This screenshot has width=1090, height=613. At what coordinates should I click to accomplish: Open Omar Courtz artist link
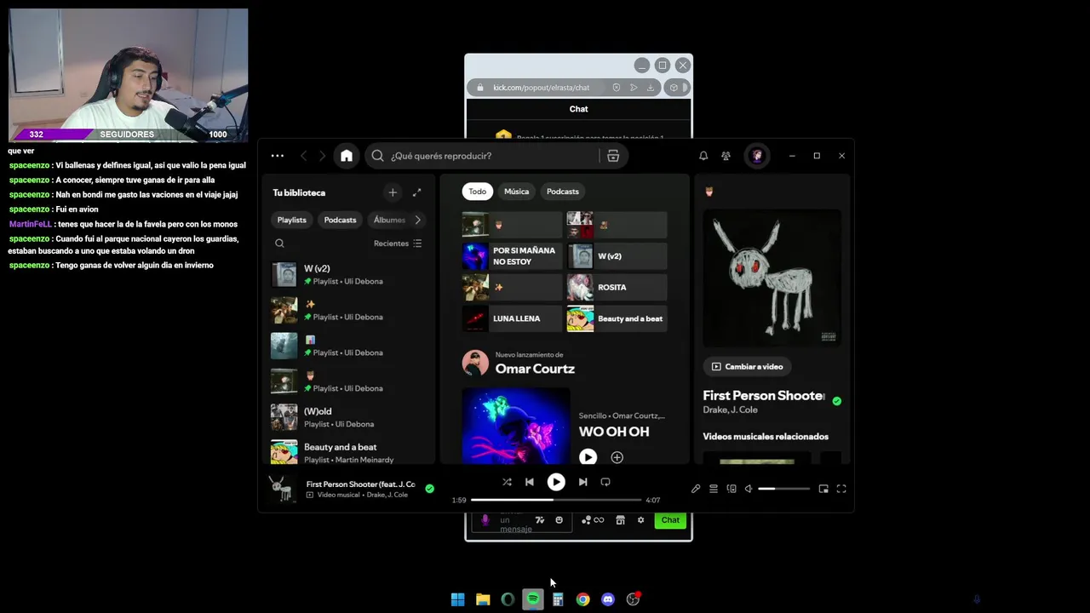pos(535,369)
